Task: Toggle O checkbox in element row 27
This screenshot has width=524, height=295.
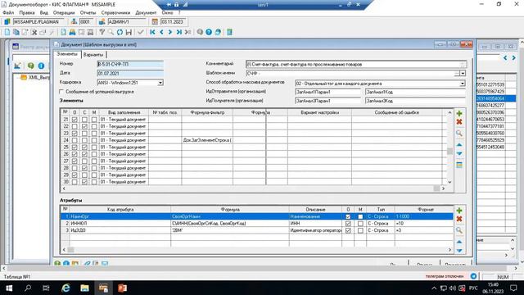Action: pos(75,161)
